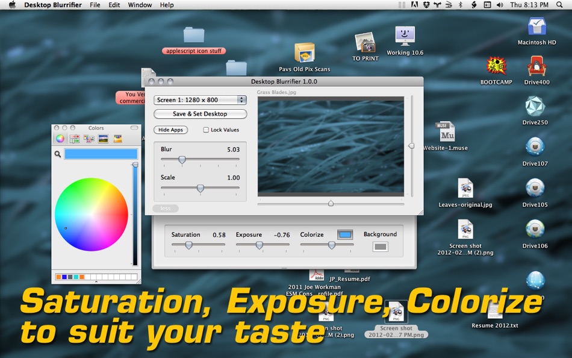Open the Help menu
Image resolution: width=572 pixels, height=358 pixels.
167,5
